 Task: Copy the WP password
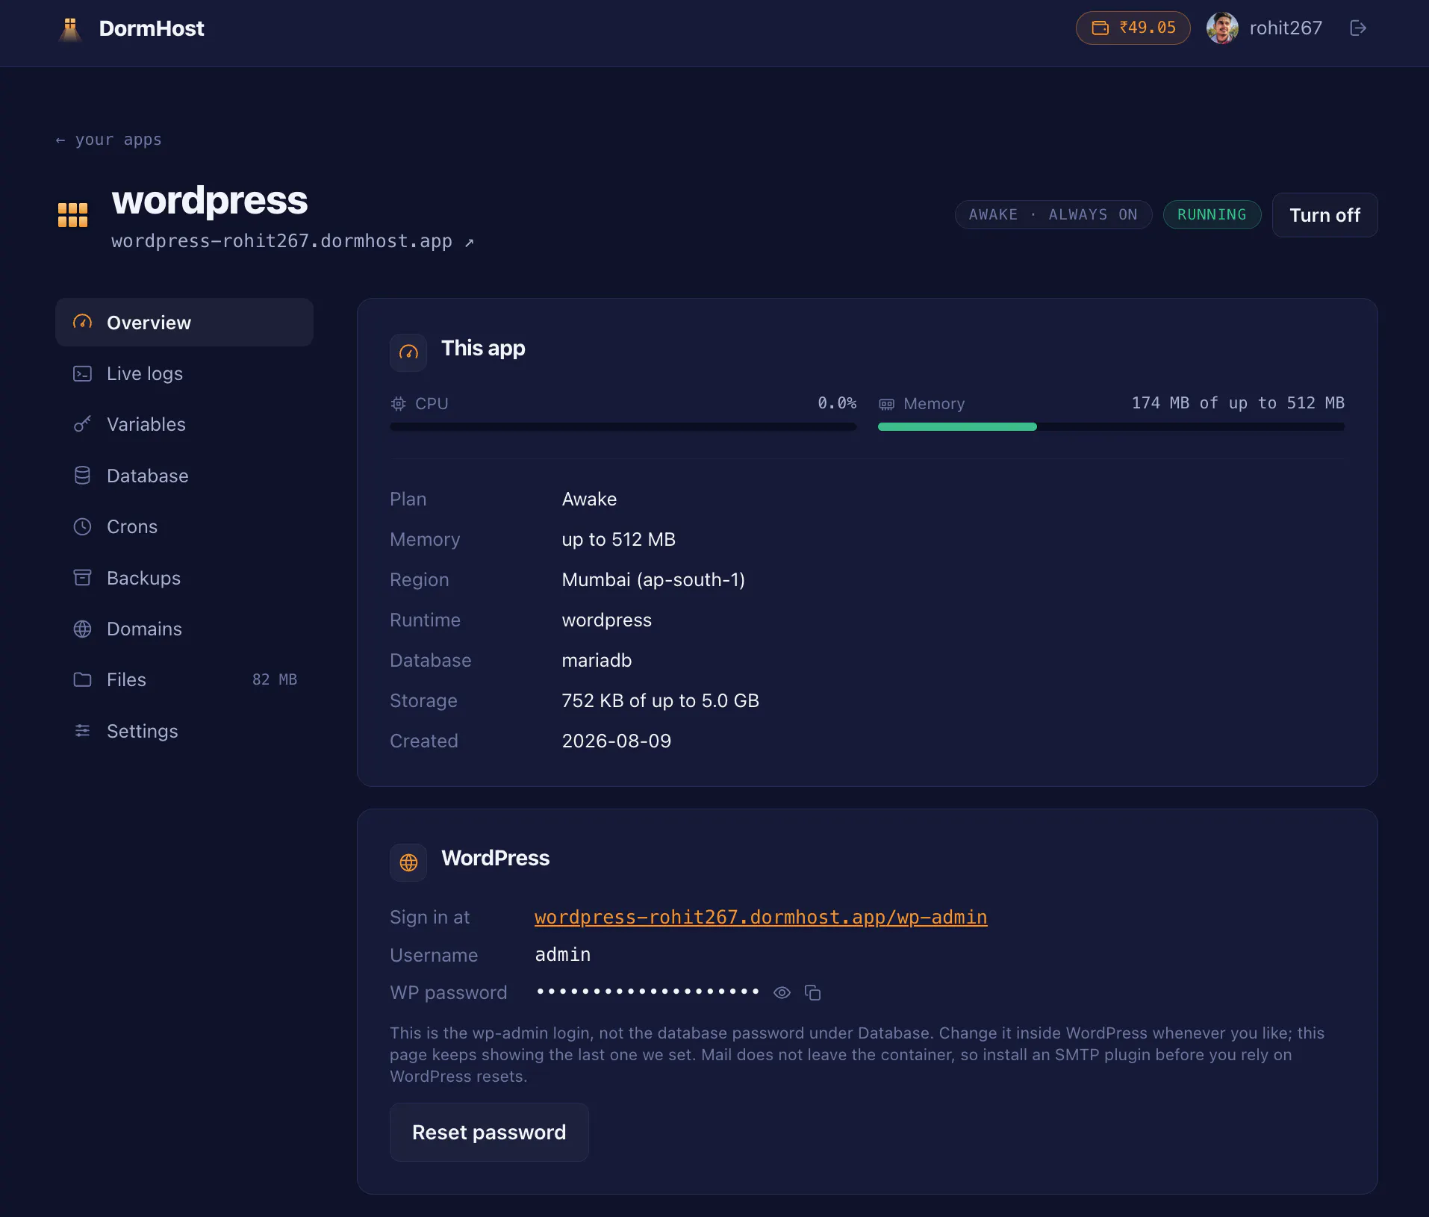click(x=812, y=992)
